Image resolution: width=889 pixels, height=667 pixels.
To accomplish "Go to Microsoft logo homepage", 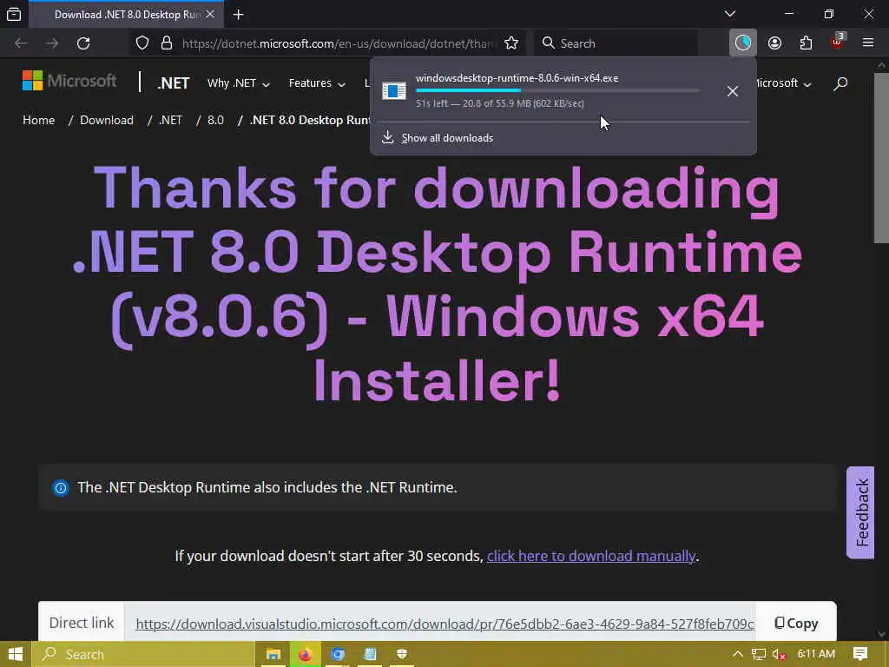I will click(69, 81).
